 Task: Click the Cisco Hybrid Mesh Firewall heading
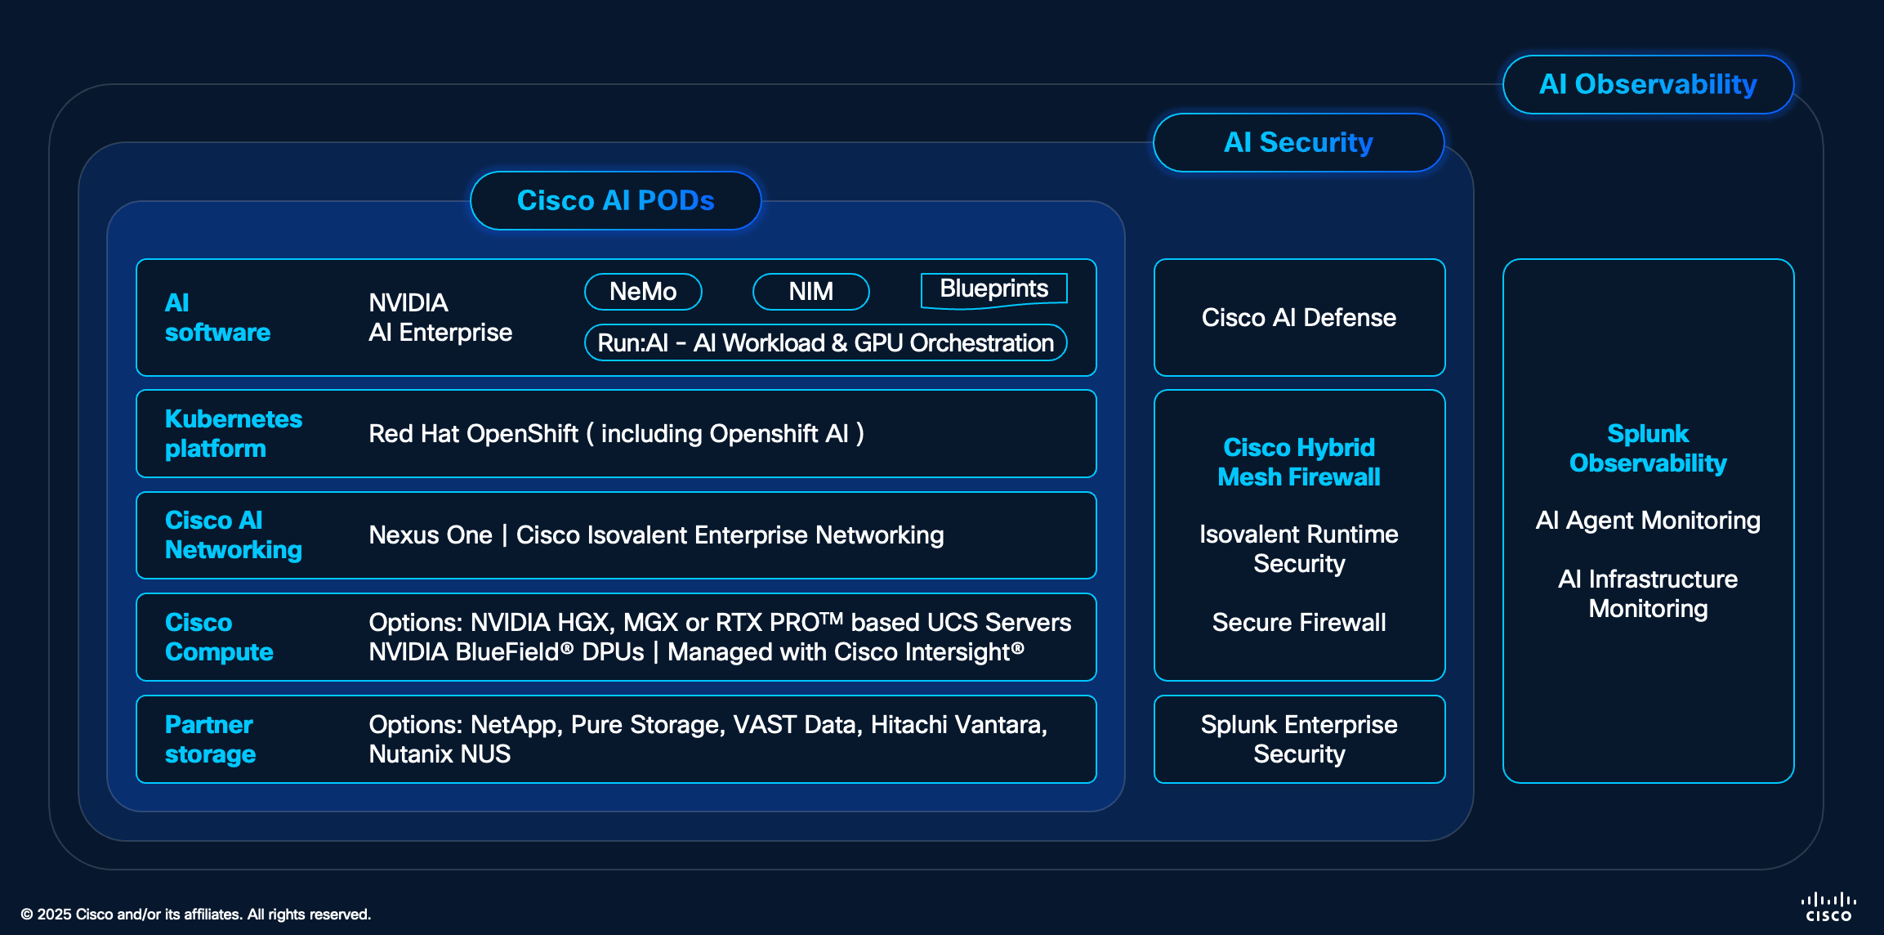click(1299, 462)
